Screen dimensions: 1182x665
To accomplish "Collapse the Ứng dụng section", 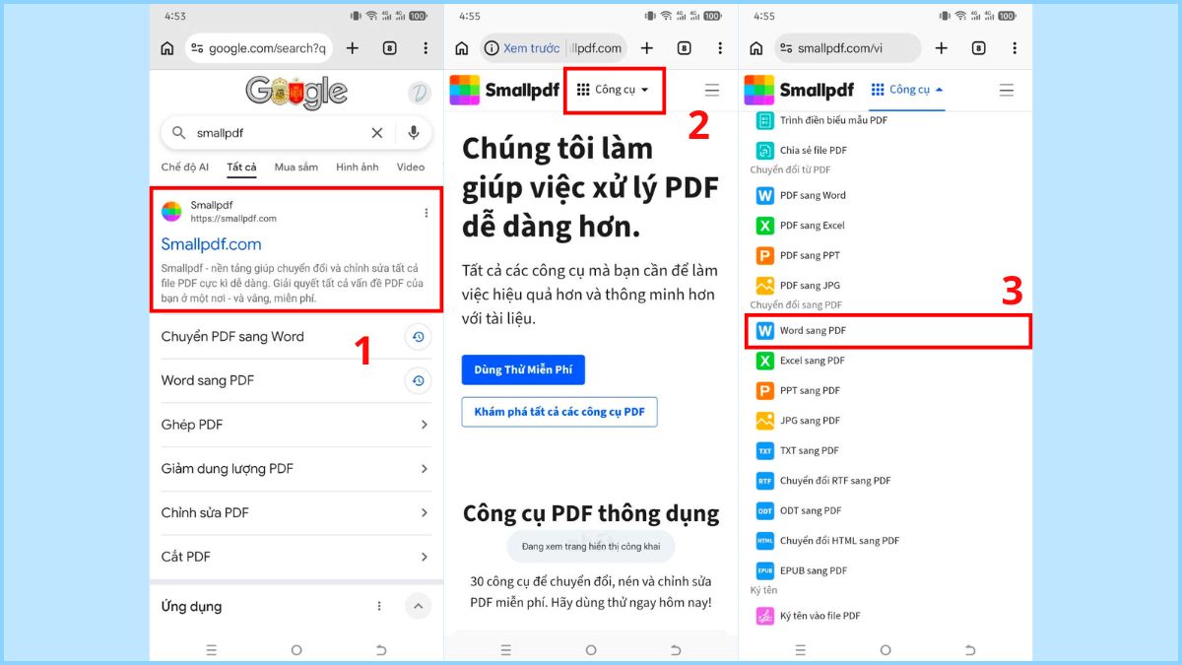I will 418,606.
